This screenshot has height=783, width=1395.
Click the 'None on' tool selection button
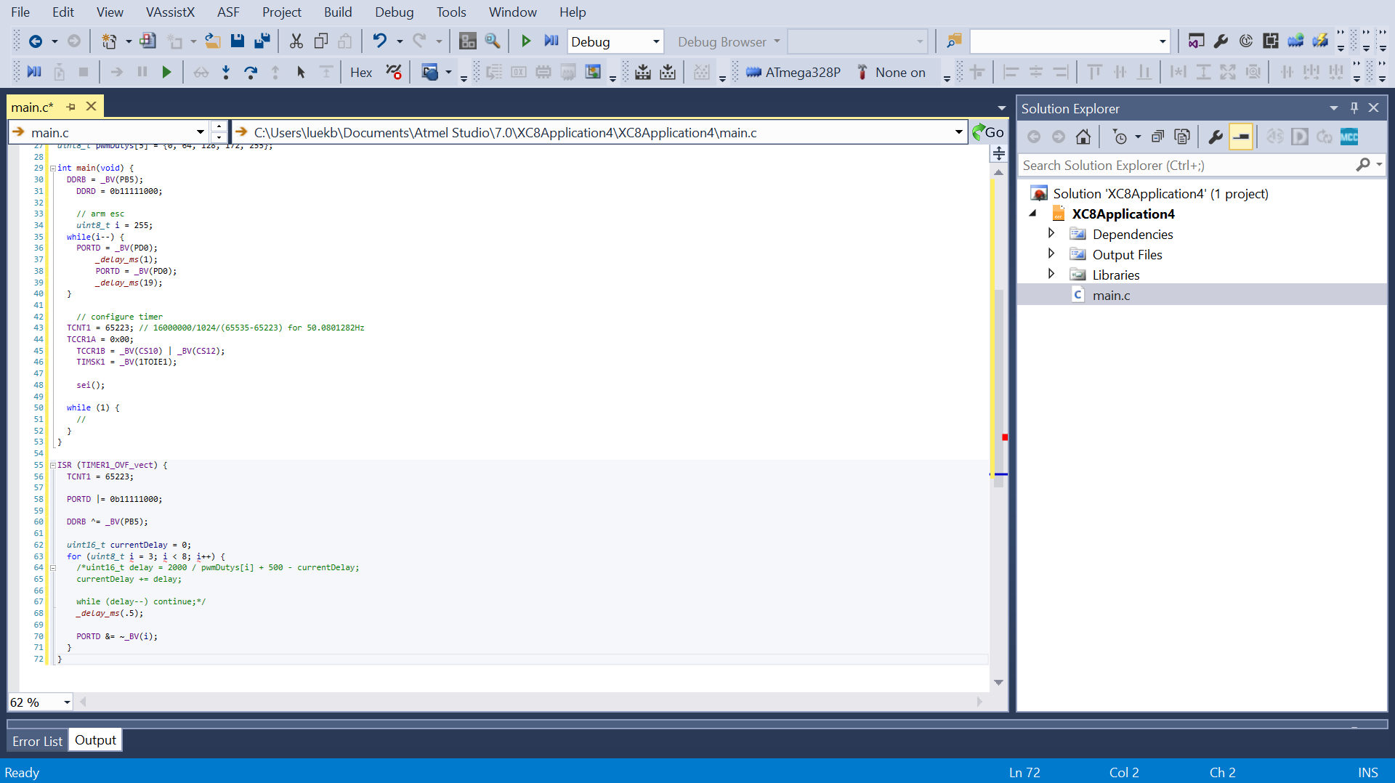point(891,72)
